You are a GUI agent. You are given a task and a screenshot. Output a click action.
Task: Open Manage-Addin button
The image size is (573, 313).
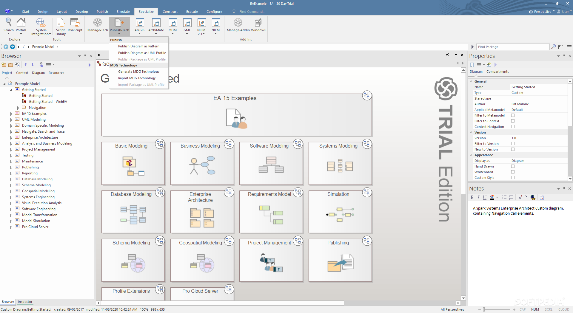click(238, 25)
